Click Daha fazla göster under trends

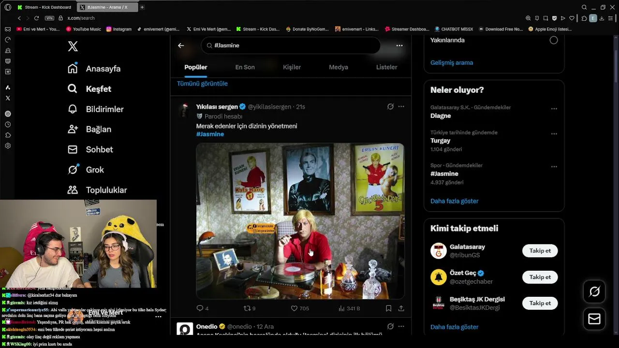pyautogui.click(x=454, y=201)
